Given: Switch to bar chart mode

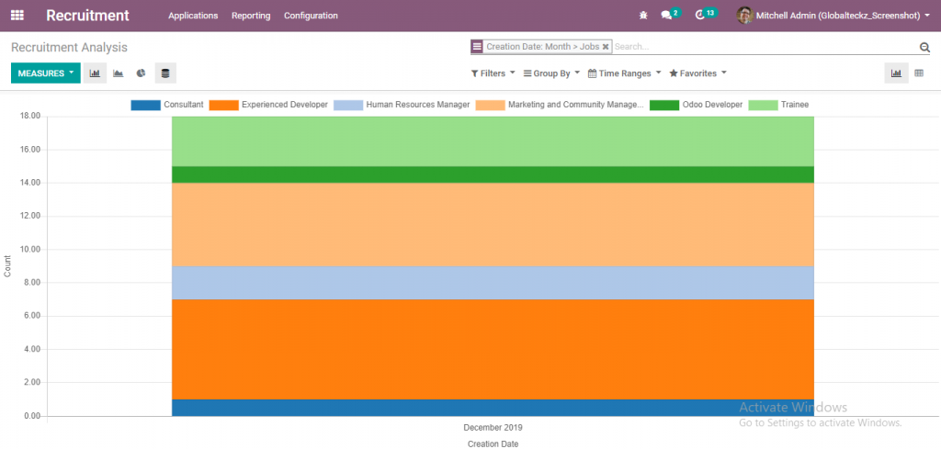Looking at the screenshot, I should pyautogui.click(x=95, y=73).
